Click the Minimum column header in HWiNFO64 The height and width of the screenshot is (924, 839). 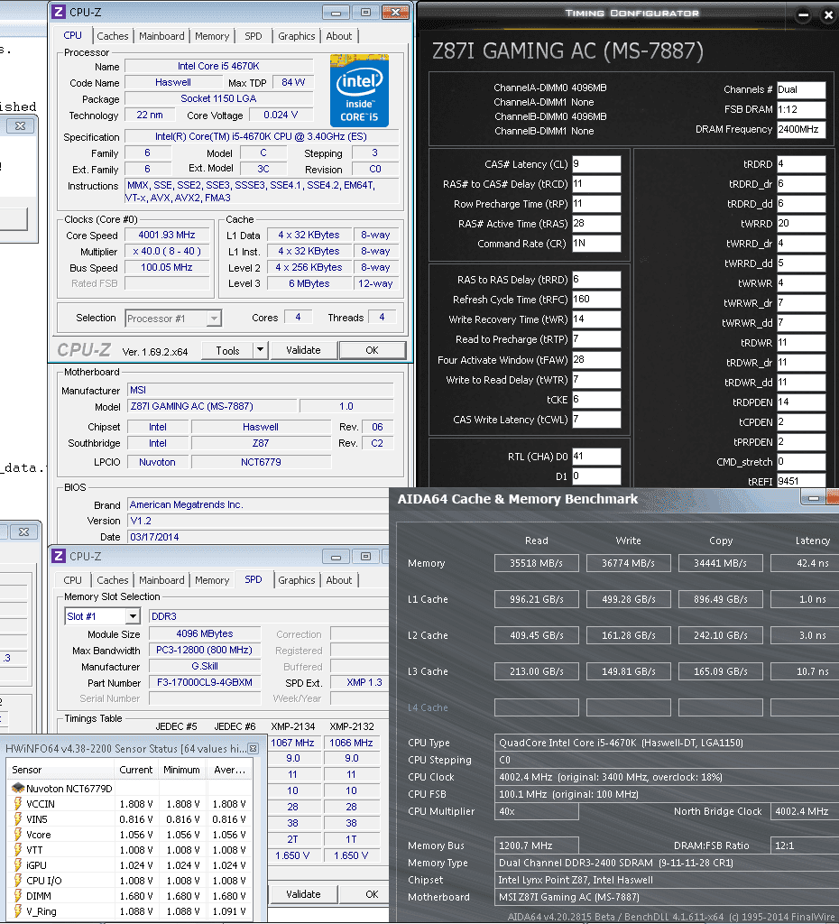(182, 770)
